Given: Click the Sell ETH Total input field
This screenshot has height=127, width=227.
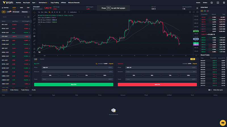Looking at the screenshot, I should [161, 79].
